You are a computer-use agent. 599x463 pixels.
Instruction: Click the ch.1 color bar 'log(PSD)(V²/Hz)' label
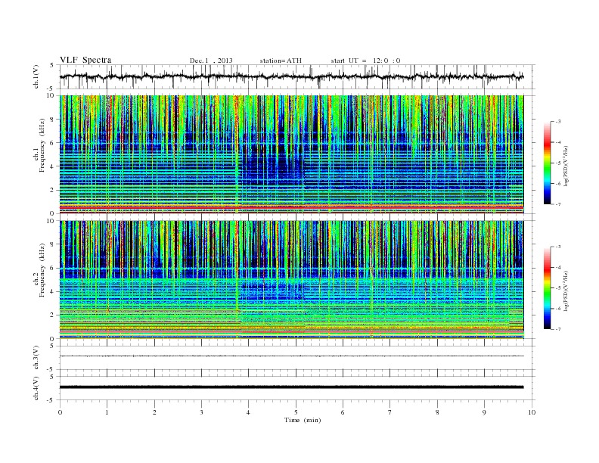[x=566, y=166]
